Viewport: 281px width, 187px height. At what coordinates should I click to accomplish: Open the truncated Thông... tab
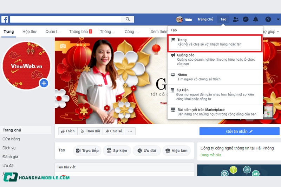107,32
